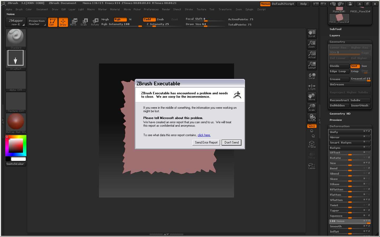The image size is (380, 237).
Task: Open the Standard brush thumbnail
Action: [x=16, y=39]
